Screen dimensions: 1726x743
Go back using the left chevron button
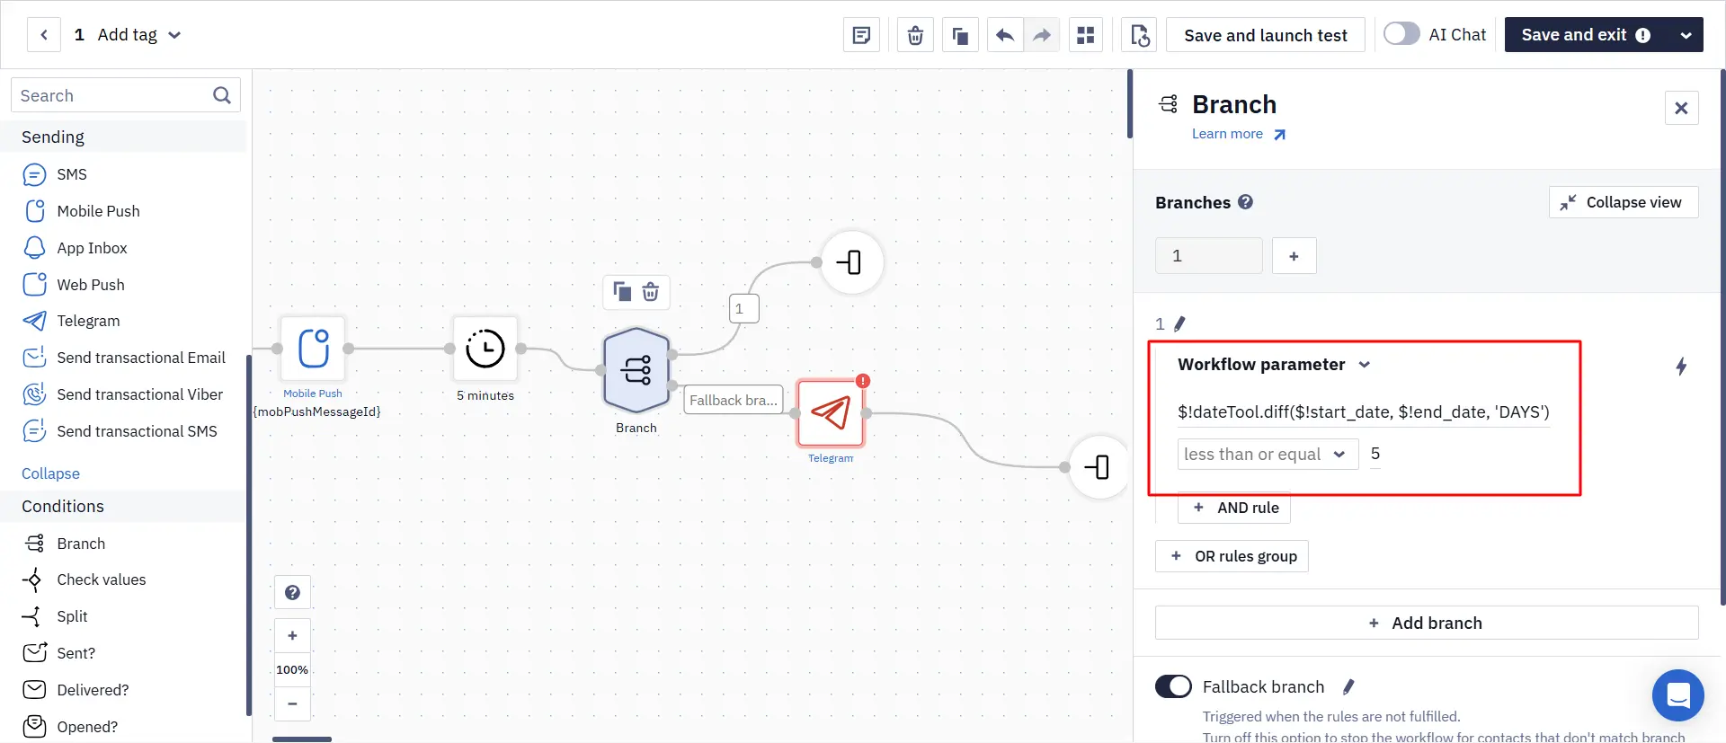[44, 35]
